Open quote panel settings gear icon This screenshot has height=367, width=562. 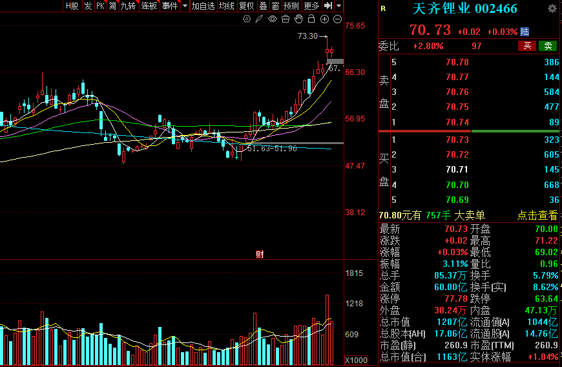pyautogui.click(x=552, y=9)
